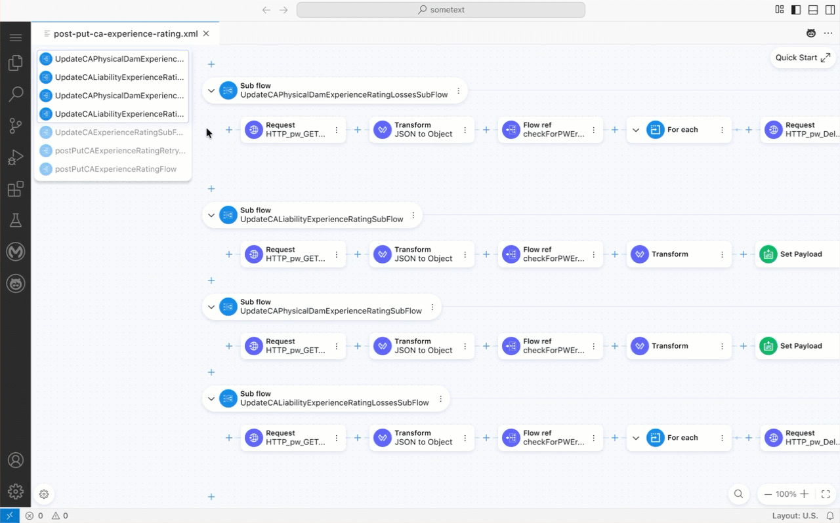The width and height of the screenshot is (840, 523).
Task: Click the zoom out minus button
Action: [768, 494]
